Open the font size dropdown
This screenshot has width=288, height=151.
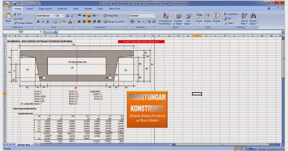63,16
